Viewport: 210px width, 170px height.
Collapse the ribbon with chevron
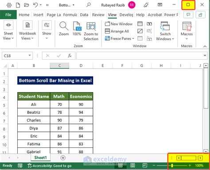pyautogui.click(x=205, y=46)
